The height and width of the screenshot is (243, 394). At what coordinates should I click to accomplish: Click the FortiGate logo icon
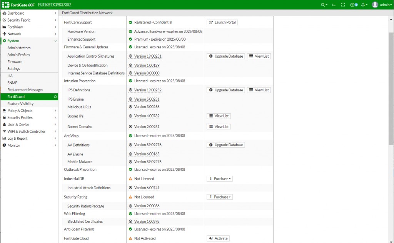pos(5,5)
